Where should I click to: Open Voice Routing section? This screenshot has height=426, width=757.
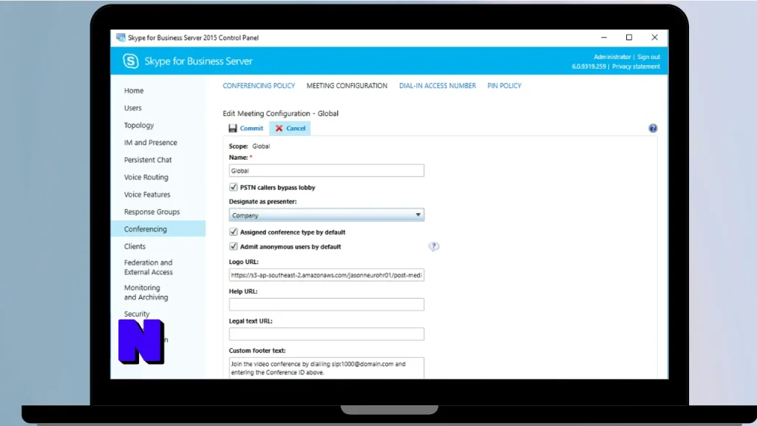pos(146,177)
